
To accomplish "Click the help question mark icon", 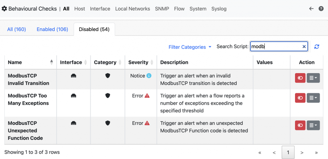I will [x=321, y=9].
